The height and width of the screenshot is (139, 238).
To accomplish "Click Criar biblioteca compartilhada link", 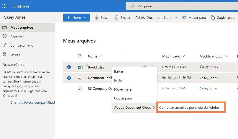I will click(x=33, y=102).
